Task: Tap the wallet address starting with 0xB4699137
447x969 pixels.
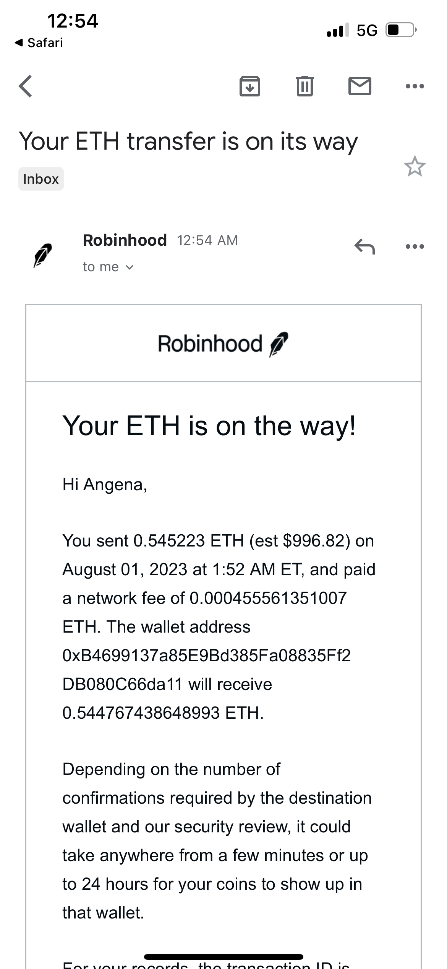Action: pyautogui.click(x=206, y=670)
